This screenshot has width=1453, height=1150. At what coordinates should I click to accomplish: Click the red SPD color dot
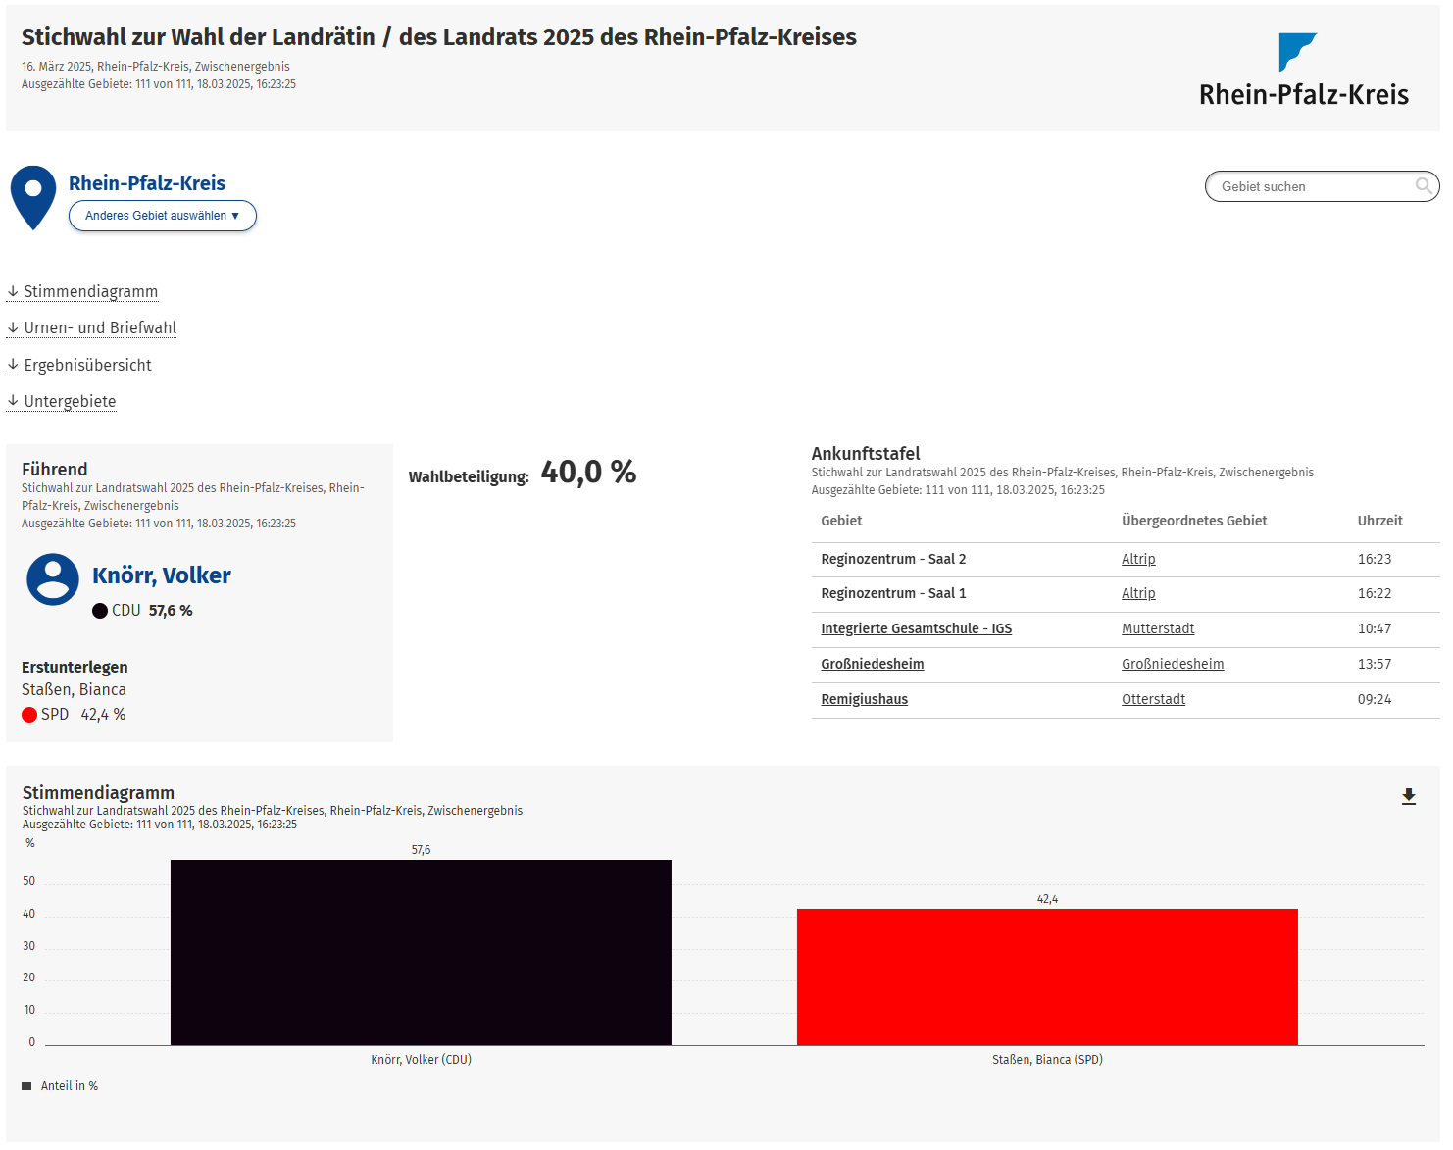29,715
